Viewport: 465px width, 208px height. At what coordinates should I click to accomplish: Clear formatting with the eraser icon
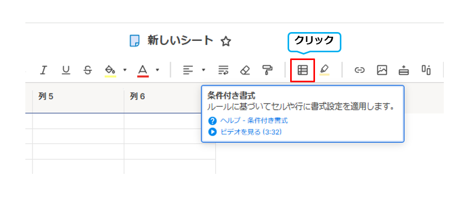(245, 70)
